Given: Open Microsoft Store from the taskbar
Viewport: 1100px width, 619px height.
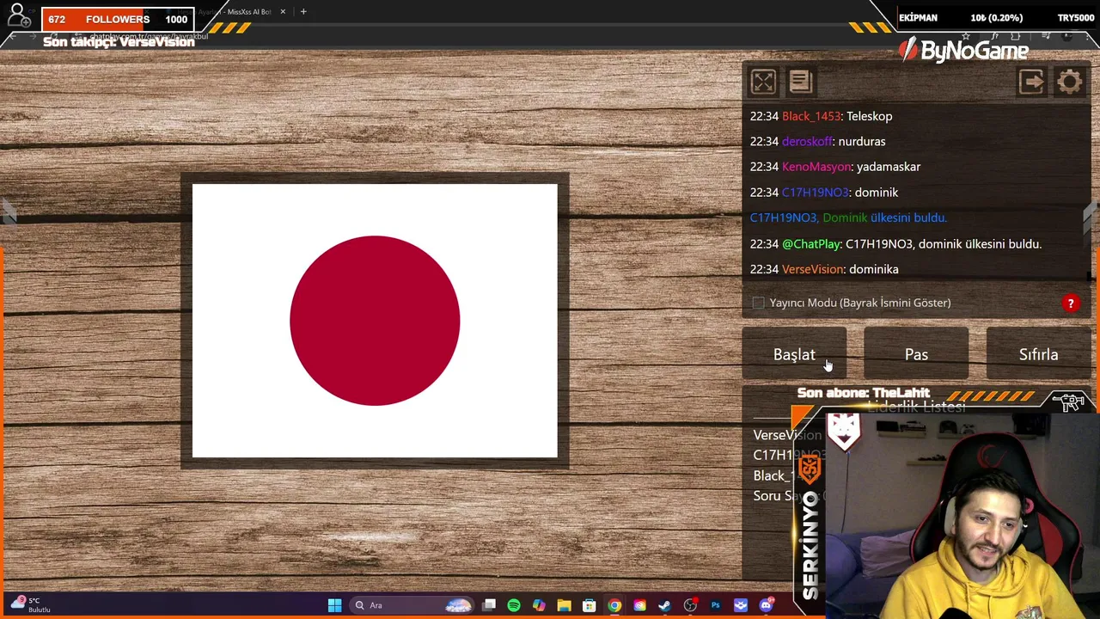Looking at the screenshot, I should 590,605.
